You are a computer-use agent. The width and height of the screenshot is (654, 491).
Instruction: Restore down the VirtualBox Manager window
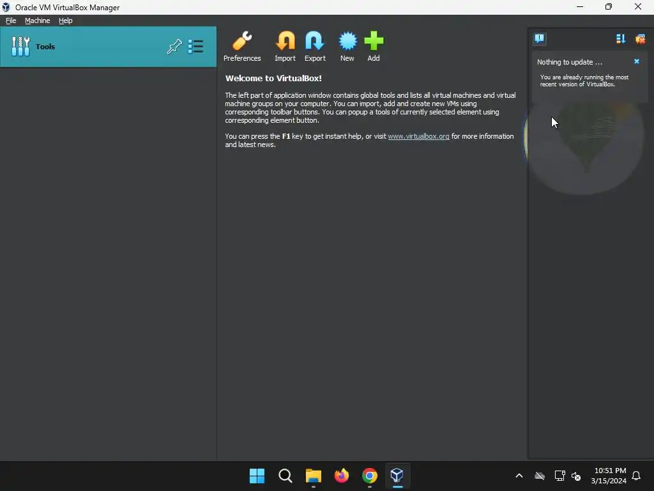(x=609, y=7)
